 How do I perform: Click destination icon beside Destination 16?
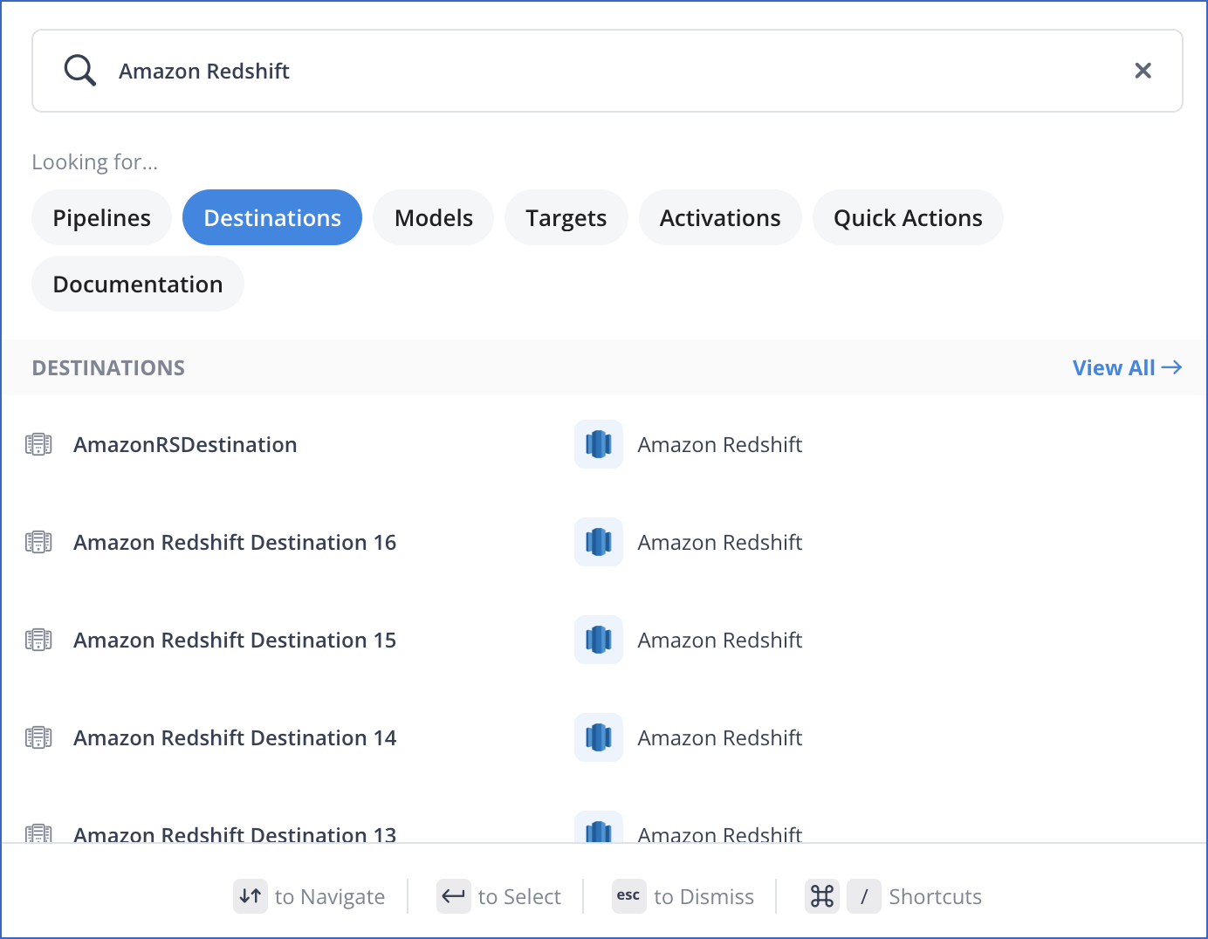[38, 542]
